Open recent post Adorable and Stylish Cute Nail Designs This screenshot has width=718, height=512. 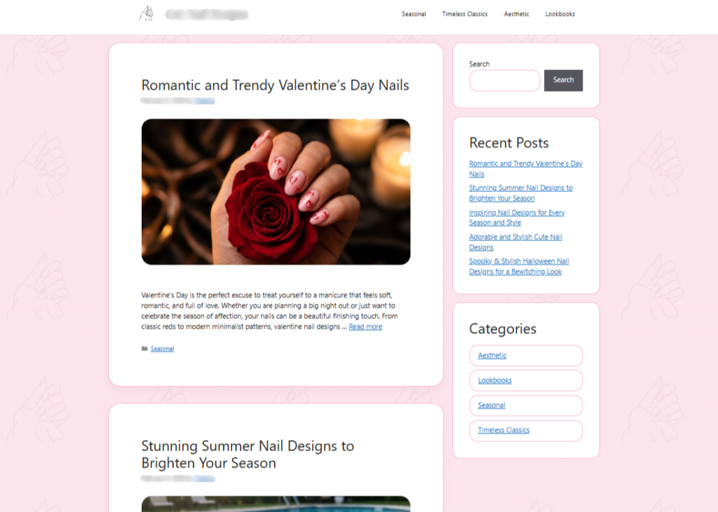[515, 242]
